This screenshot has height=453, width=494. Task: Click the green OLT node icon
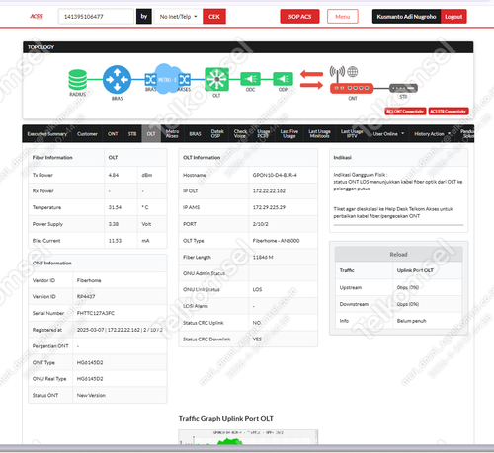point(216,79)
